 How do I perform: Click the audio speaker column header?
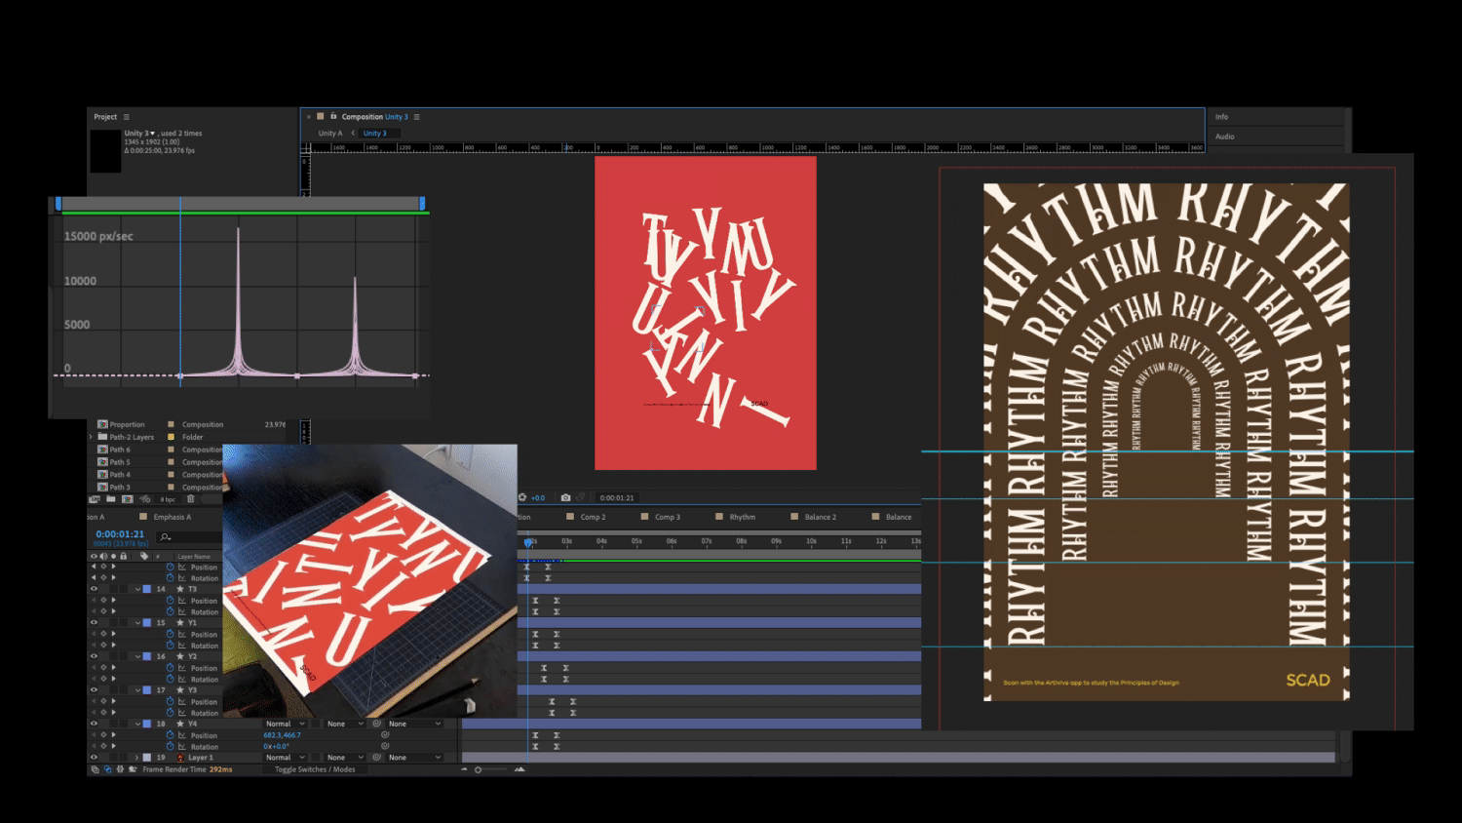pyautogui.click(x=103, y=556)
